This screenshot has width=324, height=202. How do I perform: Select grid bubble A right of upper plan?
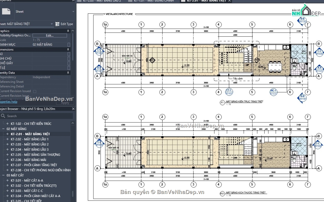319,76
